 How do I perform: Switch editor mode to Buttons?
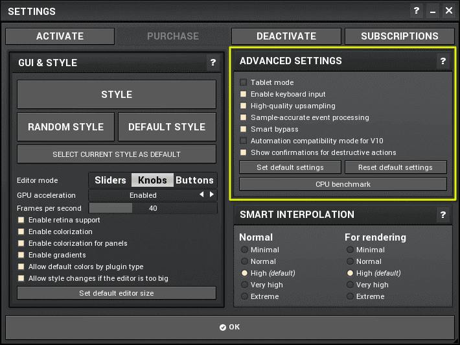pos(194,180)
